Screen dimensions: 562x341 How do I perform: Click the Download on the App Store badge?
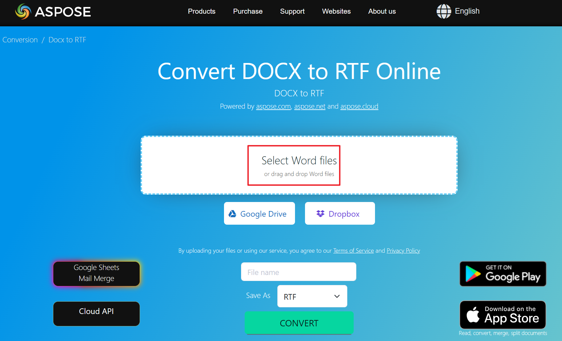pyautogui.click(x=502, y=315)
